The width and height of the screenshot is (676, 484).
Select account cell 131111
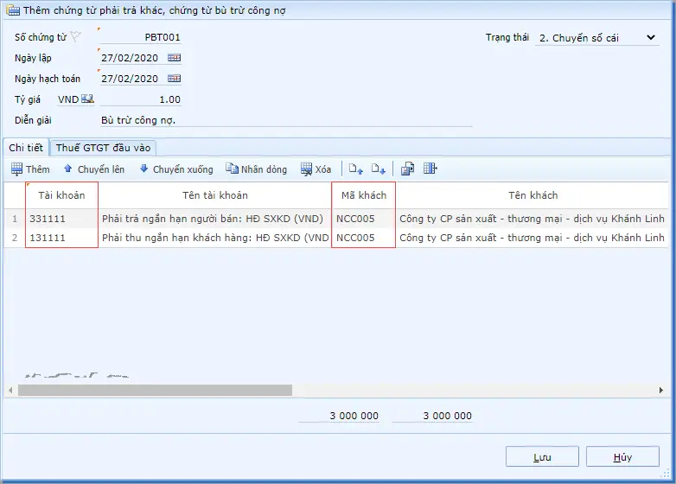[61, 238]
